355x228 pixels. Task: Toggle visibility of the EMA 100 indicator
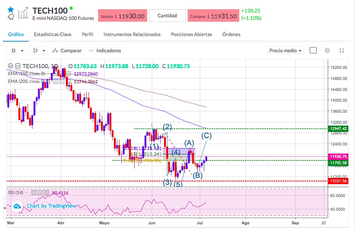56,74
